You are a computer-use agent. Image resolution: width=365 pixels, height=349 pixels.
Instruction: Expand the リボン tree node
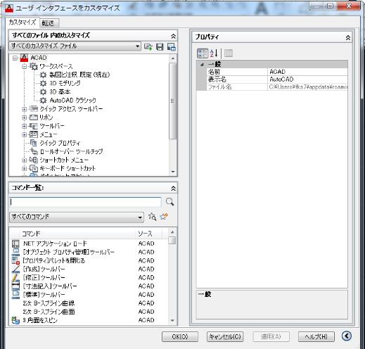(x=24, y=118)
